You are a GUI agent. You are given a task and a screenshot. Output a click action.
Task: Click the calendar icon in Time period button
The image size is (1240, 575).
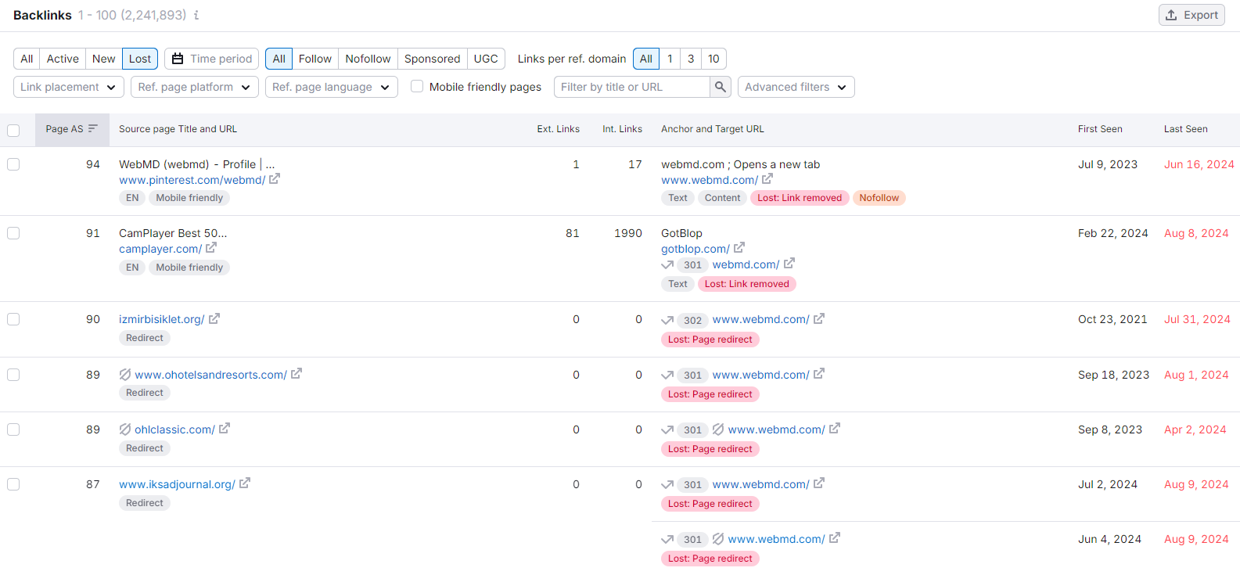point(178,59)
